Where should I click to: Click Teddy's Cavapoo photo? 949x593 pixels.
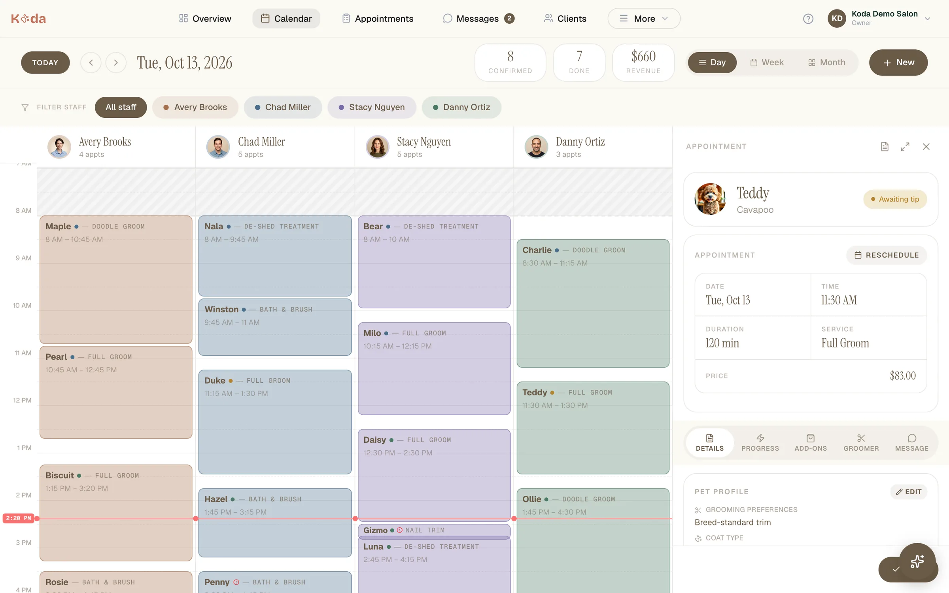click(x=710, y=199)
